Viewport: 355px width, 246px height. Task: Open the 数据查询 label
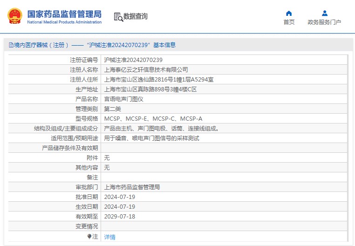(x=136, y=16)
